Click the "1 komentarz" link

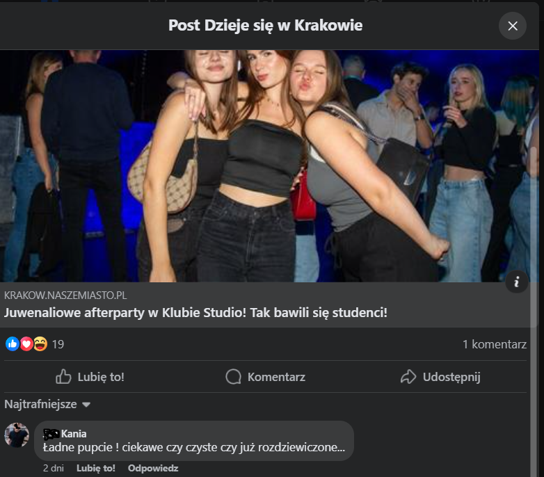[494, 343]
